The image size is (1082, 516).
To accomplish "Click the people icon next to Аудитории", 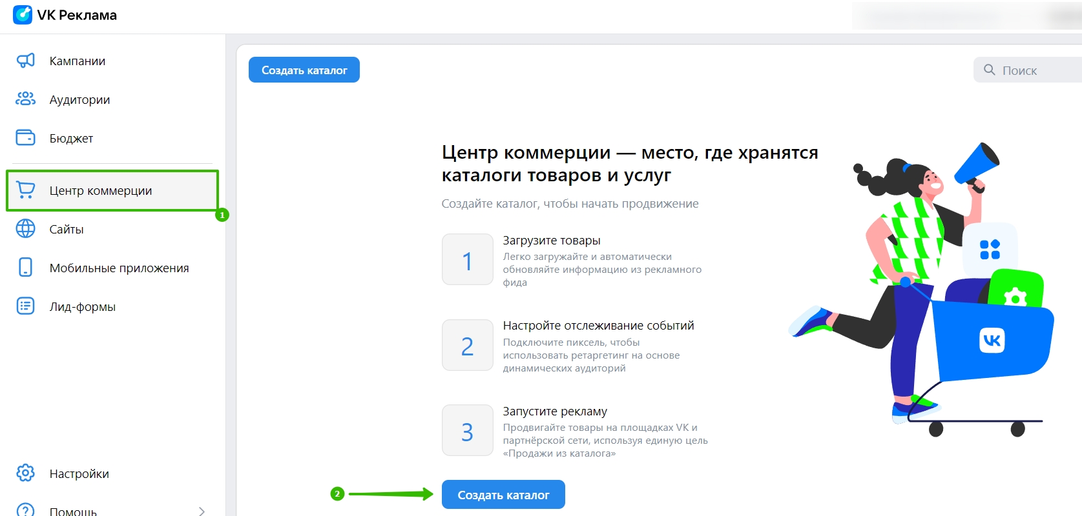I will pyautogui.click(x=25, y=99).
